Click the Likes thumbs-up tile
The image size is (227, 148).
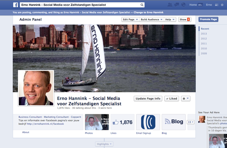click(x=123, y=122)
